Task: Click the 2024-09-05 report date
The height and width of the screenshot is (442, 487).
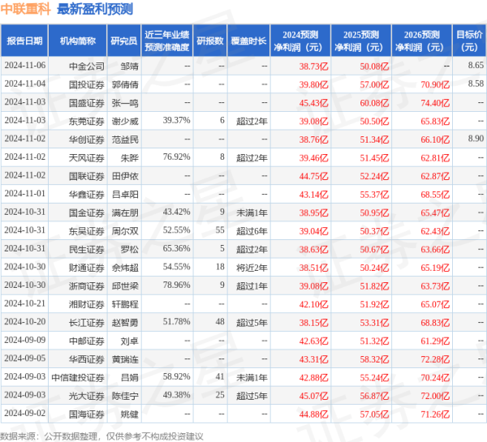Action: pyautogui.click(x=25, y=358)
